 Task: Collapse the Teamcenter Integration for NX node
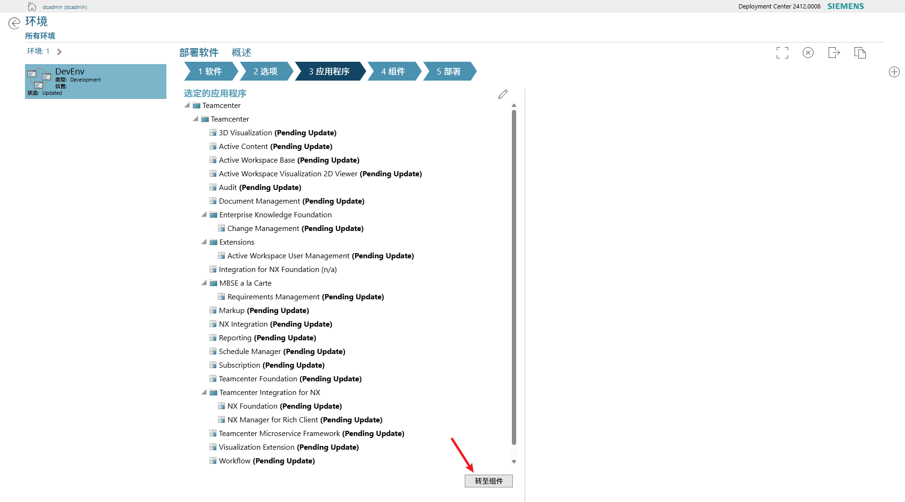click(204, 392)
